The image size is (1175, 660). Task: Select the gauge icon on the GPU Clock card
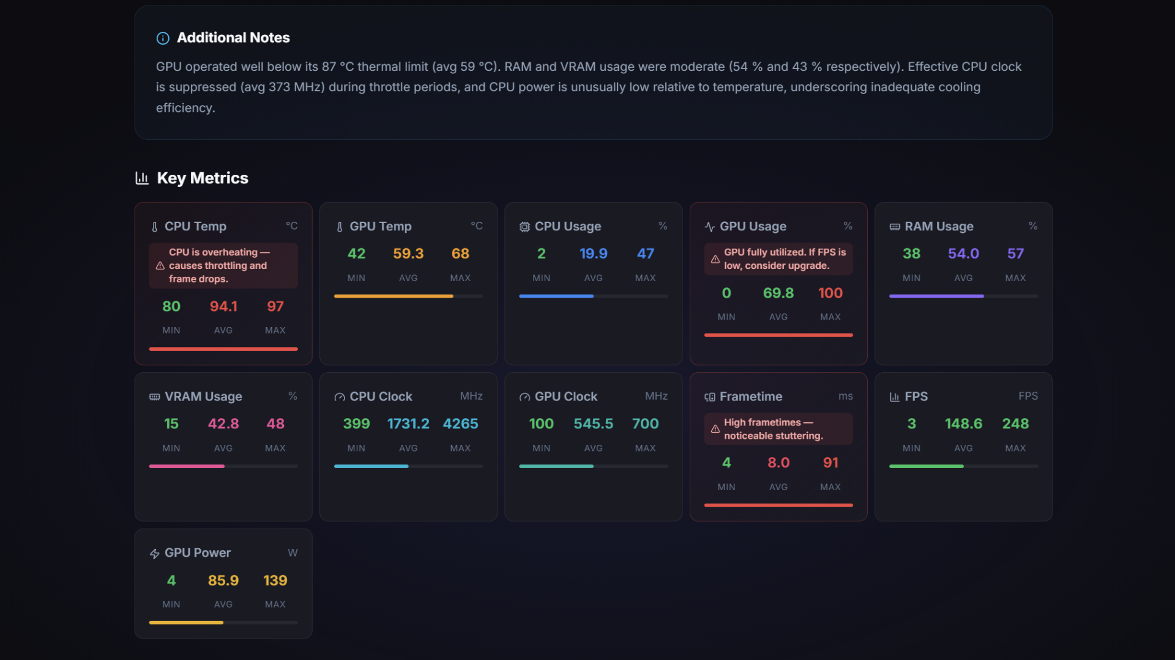(x=524, y=397)
